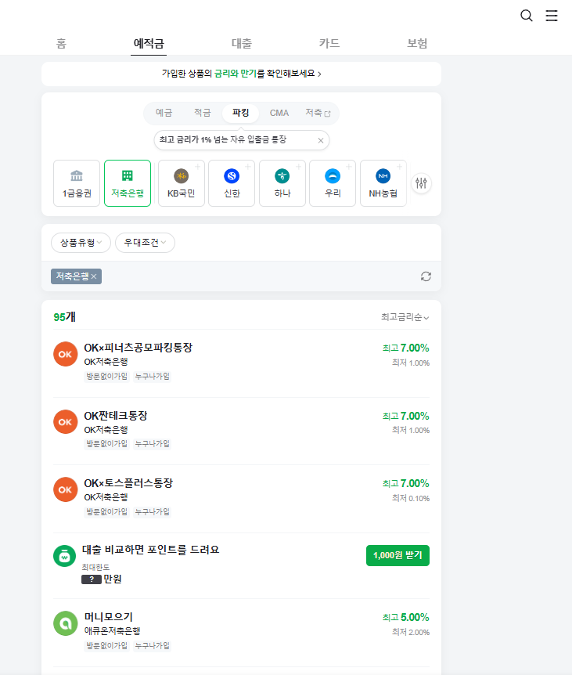Screen dimensions: 572x675
Task: Add KB국민 filter via plus mark
Action: click(197, 167)
